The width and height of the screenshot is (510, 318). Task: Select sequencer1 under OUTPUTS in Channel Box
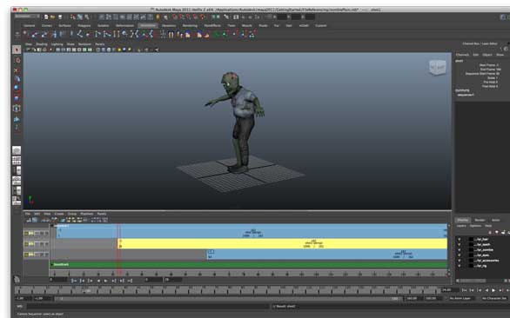click(x=466, y=95)
